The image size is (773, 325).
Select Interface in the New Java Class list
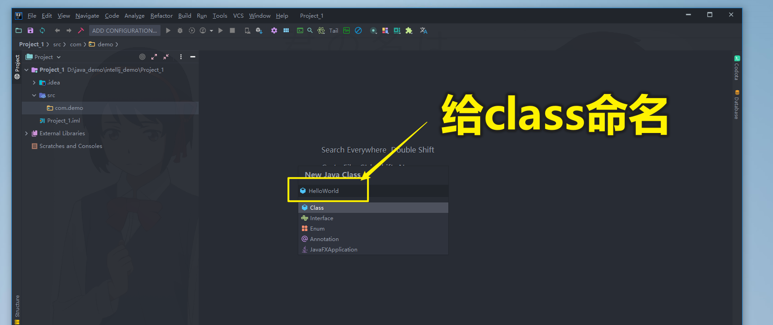(x=373, y=218)
